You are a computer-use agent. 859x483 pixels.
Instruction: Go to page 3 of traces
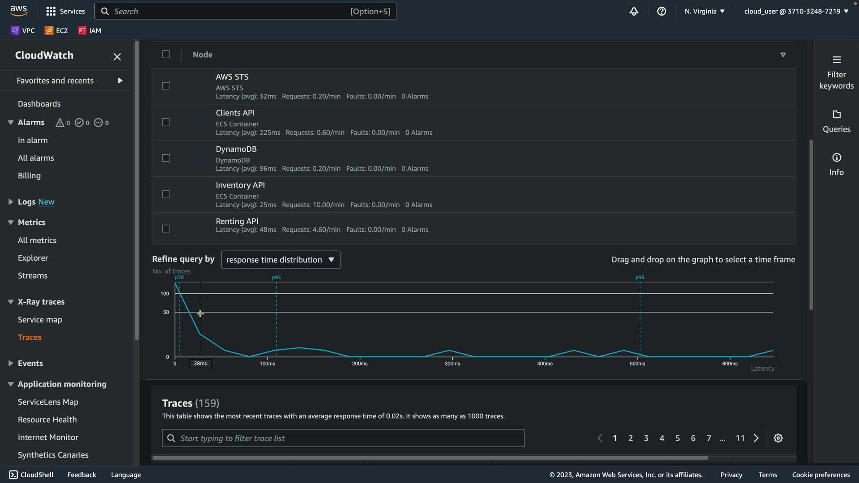tap(646, 438)
